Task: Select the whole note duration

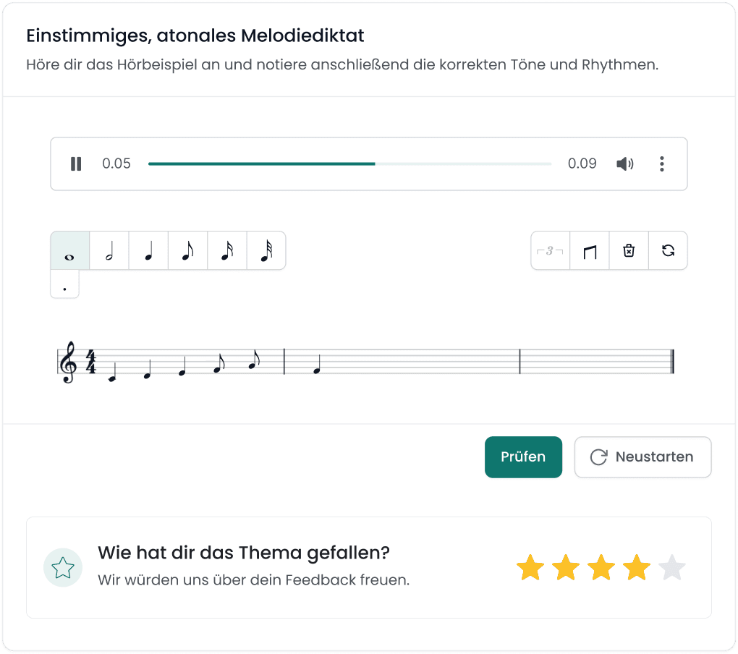Action: pyautogui.click(x=69, y=250)
